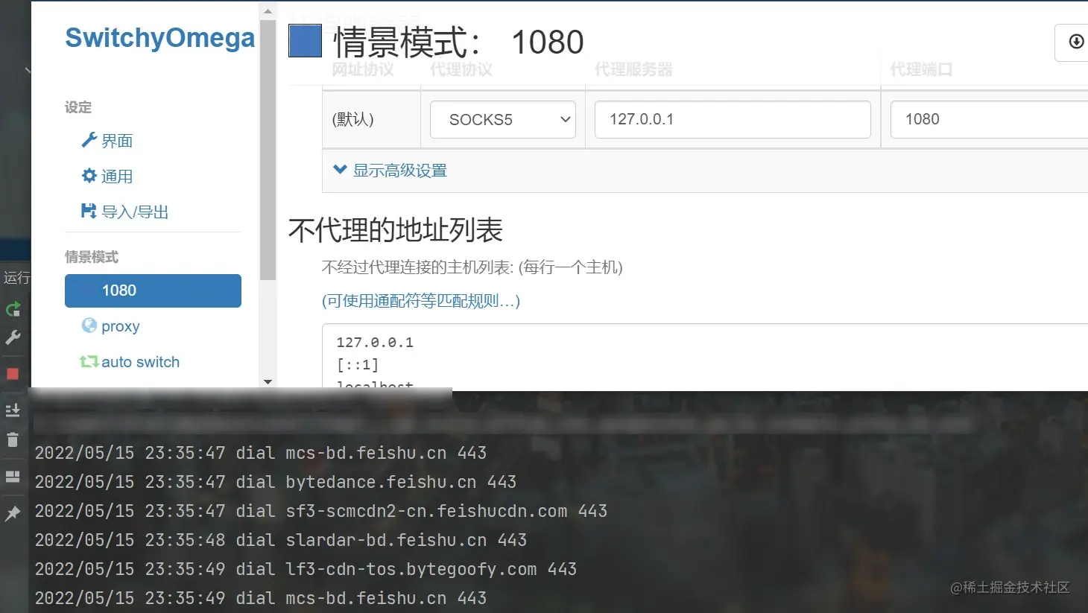Viewport: 1088px width, 613px height.
Task: Click the wrench icon beside 界面
Action: pos(89,140)
